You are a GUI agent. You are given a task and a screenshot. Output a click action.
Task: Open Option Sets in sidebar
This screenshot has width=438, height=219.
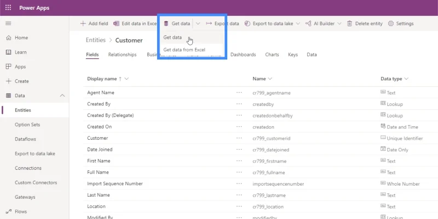pyautogui.click(x=27, y=125)
